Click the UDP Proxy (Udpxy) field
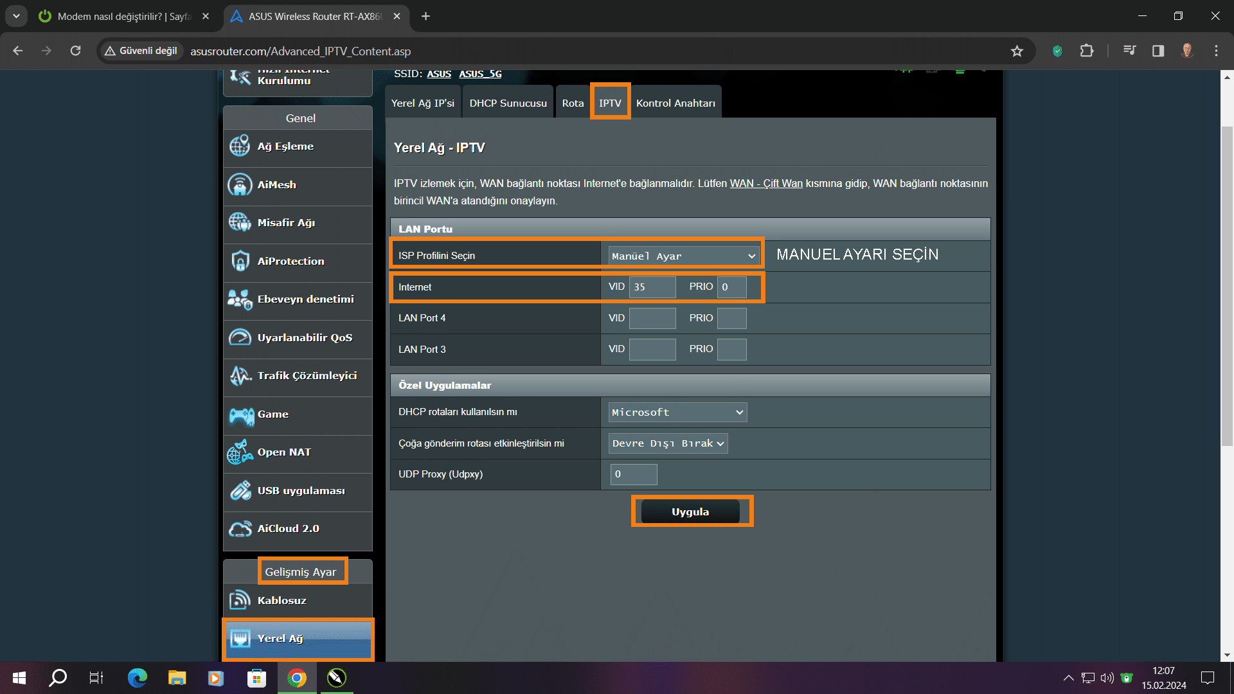 (x=634, y=475)
